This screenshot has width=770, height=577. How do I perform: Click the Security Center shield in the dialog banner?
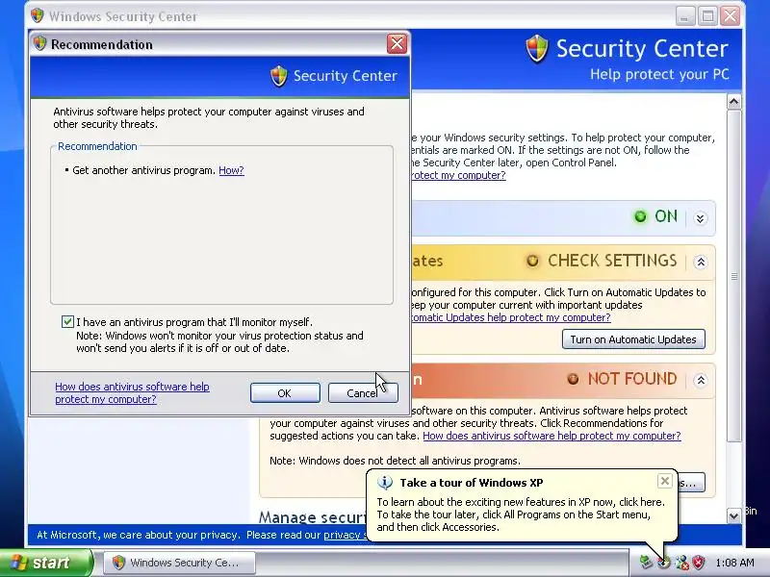(278, 76)
